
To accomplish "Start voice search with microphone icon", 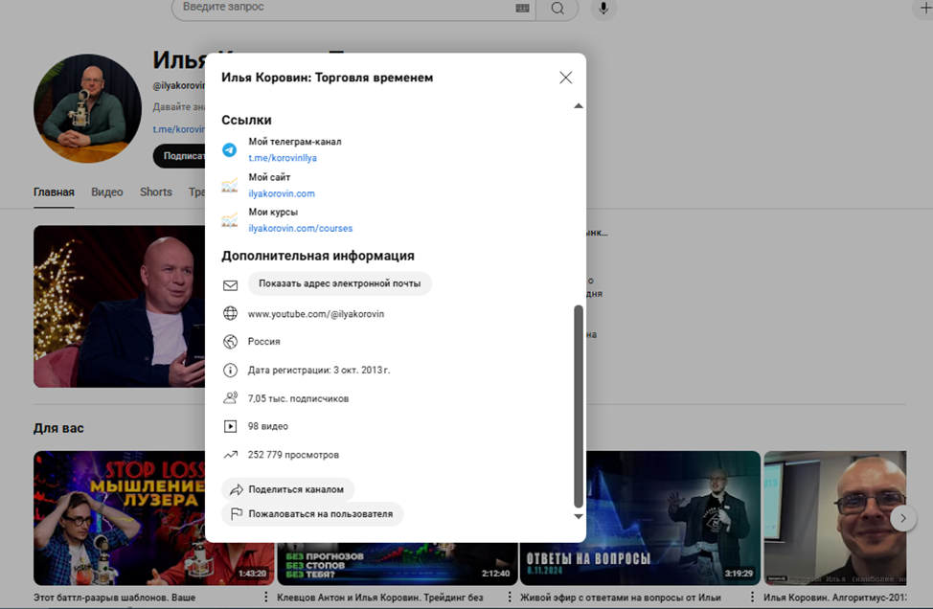I will click(603, 9).
